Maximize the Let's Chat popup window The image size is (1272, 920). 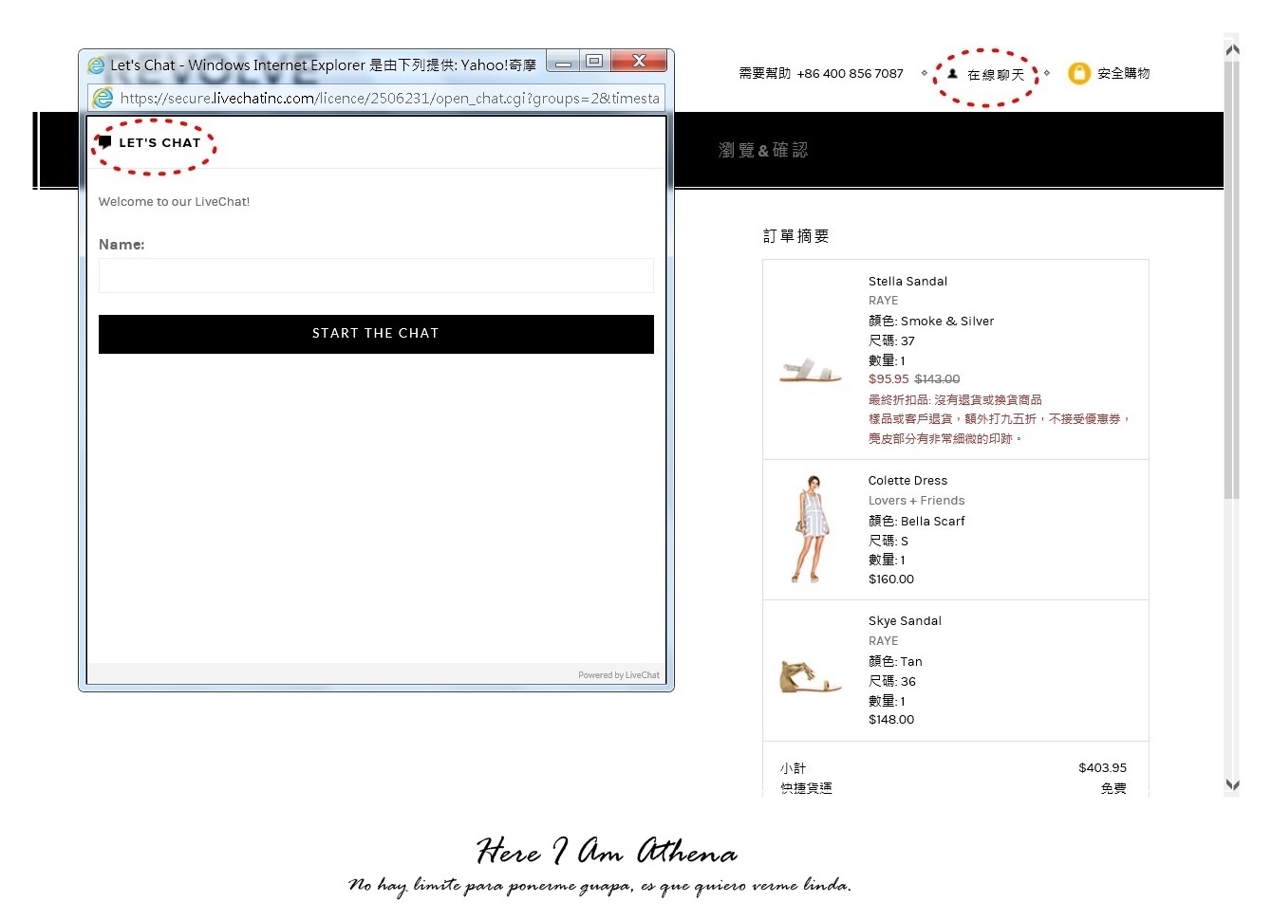(594, 62)
